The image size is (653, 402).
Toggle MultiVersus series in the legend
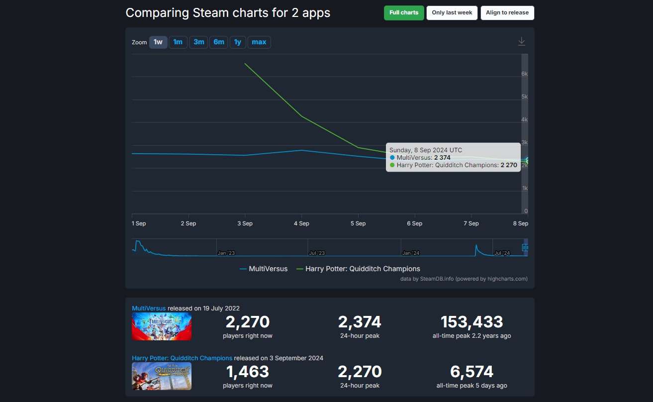(x=264, y=269)
